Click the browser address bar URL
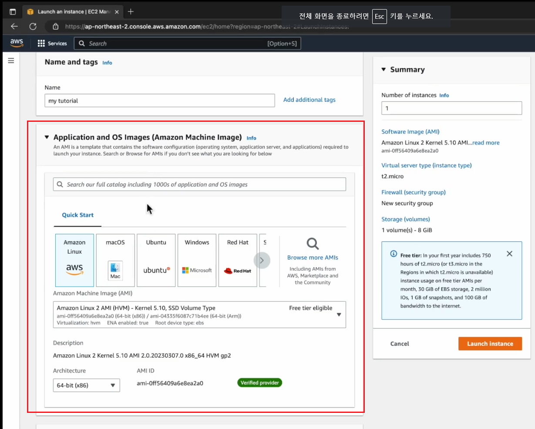The height and width of the screenshot is (429, 535). pos(207,27)
